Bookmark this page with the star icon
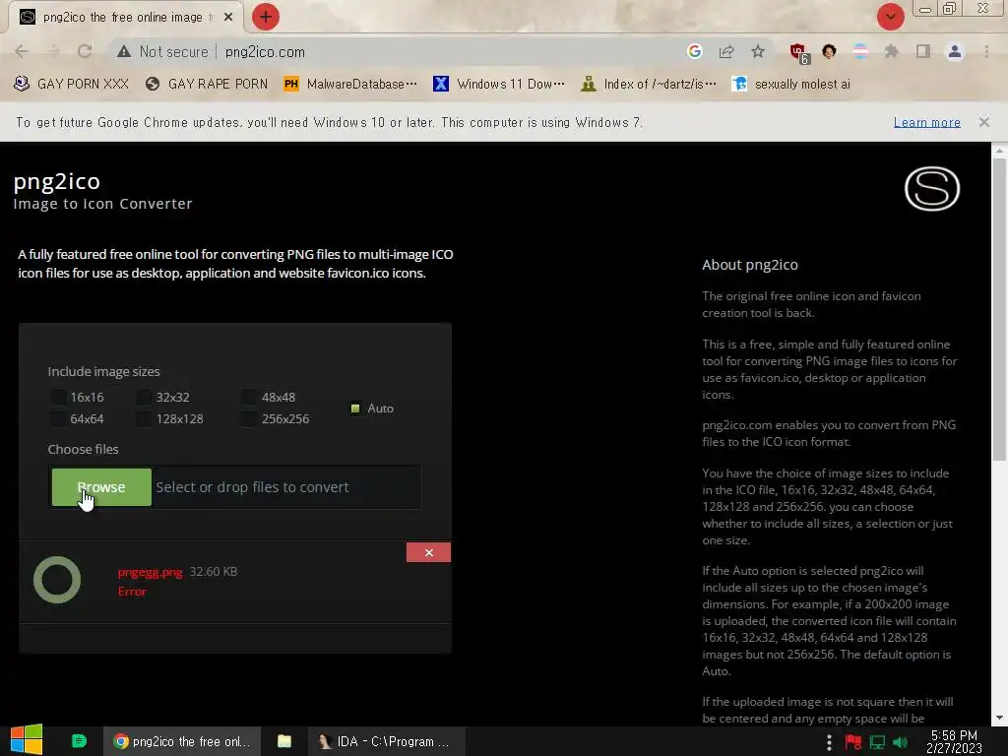1008x756 pixels. coord(758,51)
